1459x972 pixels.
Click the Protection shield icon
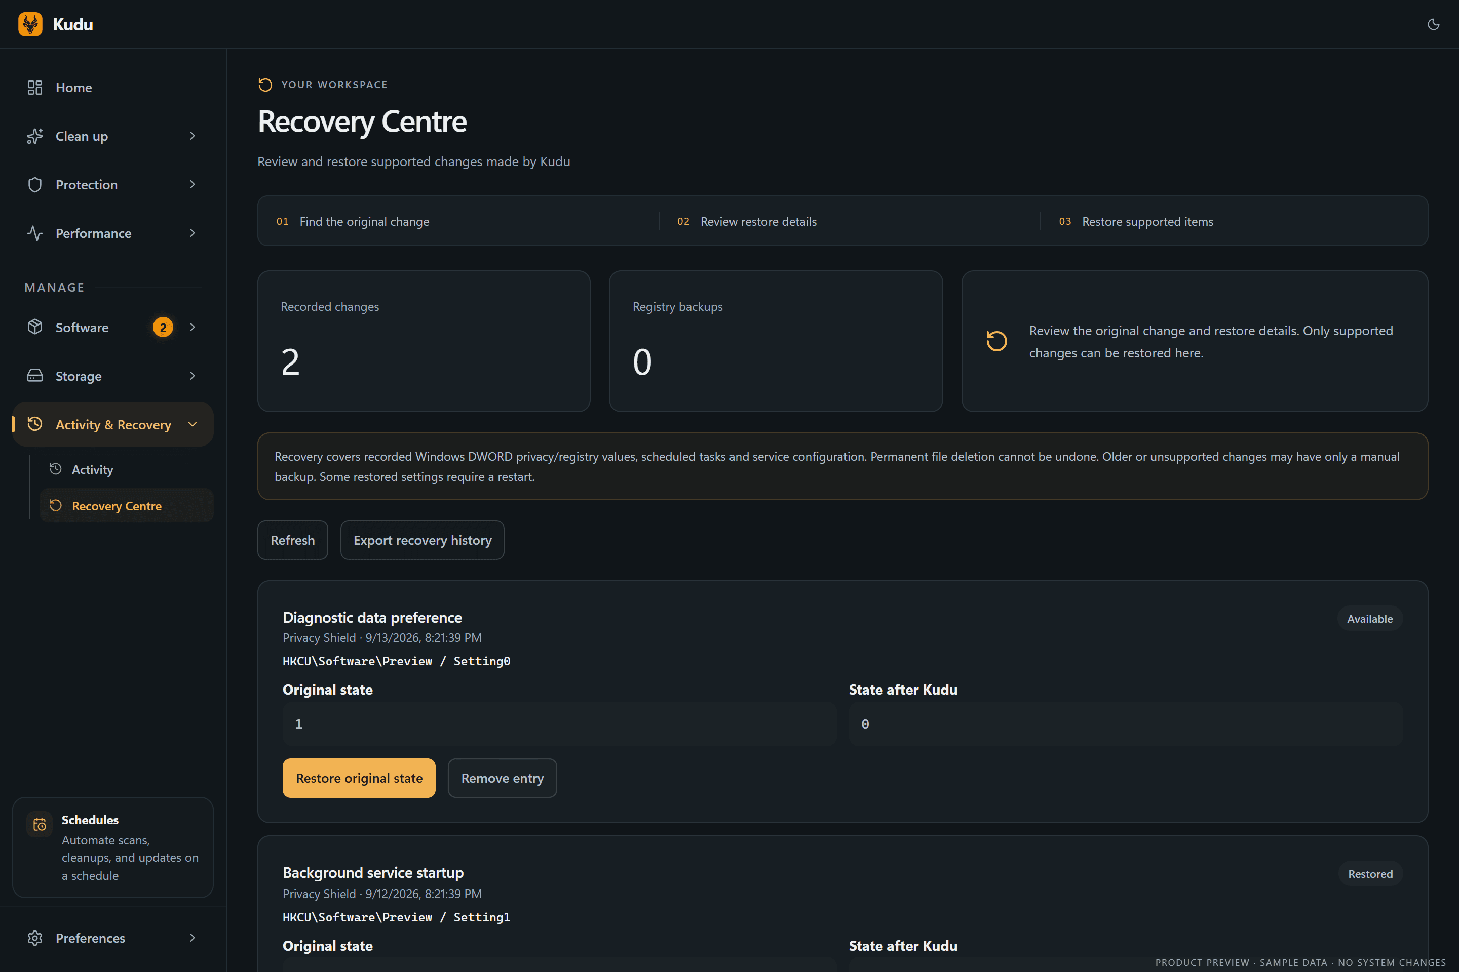(35, 185)
